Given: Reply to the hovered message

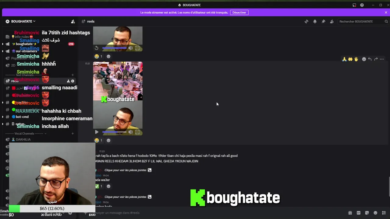Looking at the screenshot, I should [370, 59].
